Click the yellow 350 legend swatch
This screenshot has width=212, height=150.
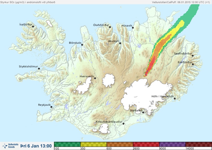94,144
